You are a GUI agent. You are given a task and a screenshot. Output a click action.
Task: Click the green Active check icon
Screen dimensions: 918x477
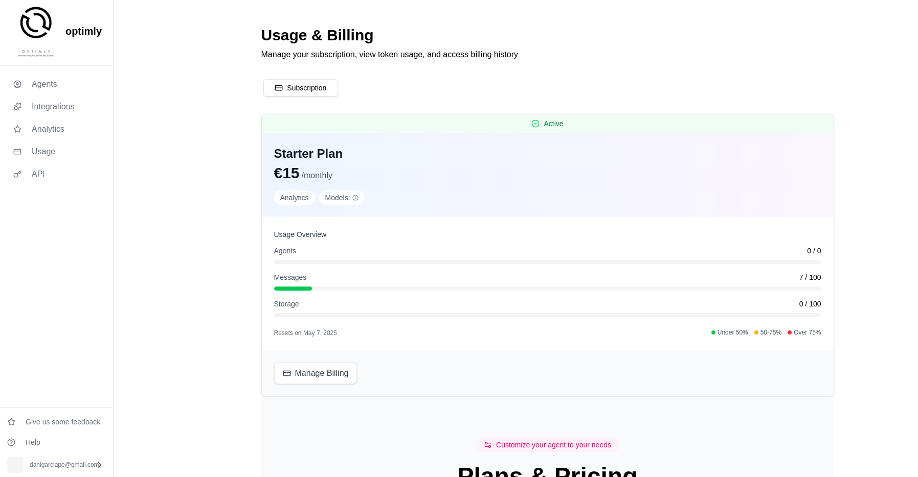coord(535,124)
